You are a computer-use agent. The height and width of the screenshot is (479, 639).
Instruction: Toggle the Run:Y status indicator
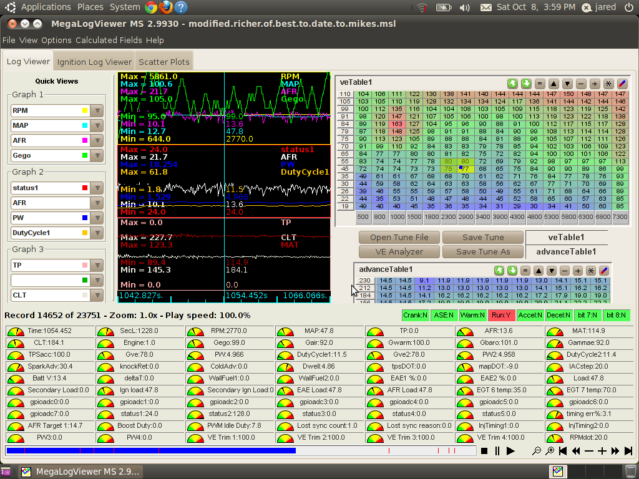tap(502, 315)
